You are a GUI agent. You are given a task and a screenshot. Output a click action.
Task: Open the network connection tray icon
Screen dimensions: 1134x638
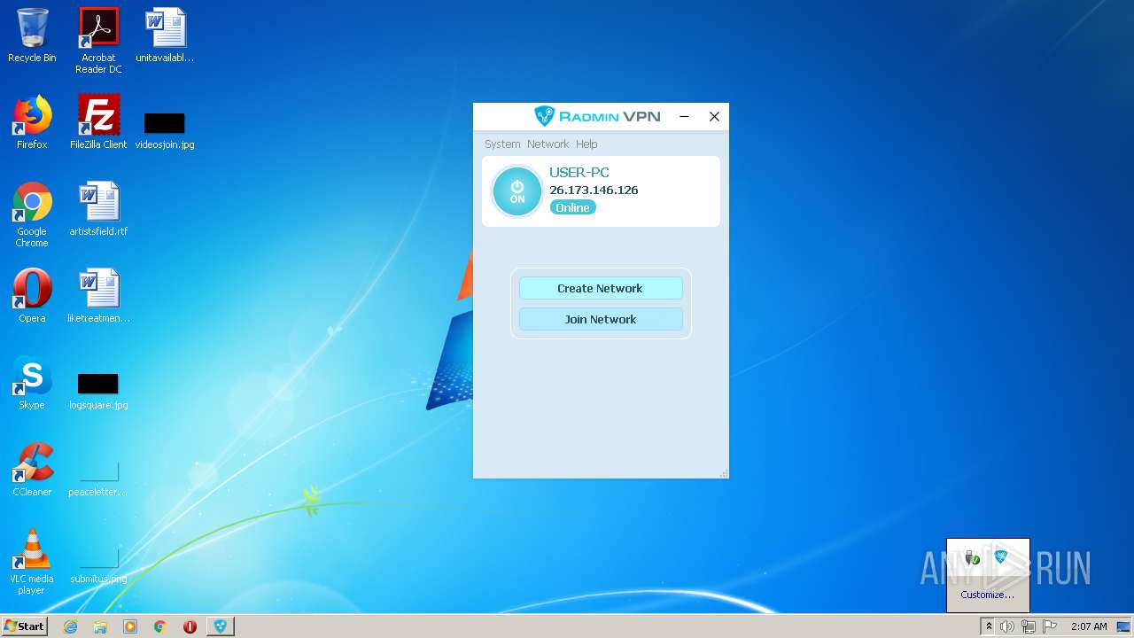tap(1029, 626)
